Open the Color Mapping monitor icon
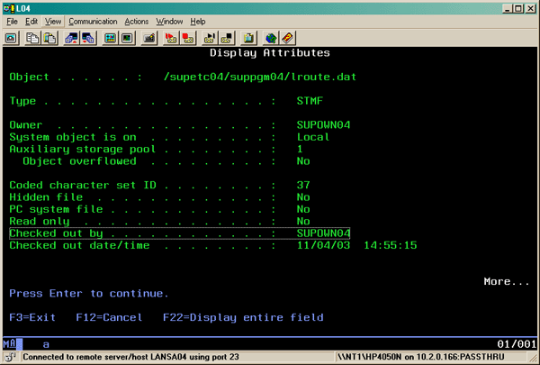 coord(127,38)
